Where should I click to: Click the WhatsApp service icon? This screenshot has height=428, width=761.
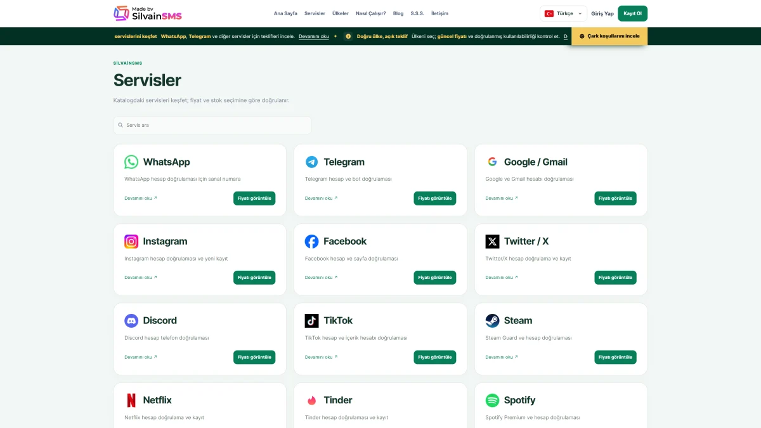(131, 162)
